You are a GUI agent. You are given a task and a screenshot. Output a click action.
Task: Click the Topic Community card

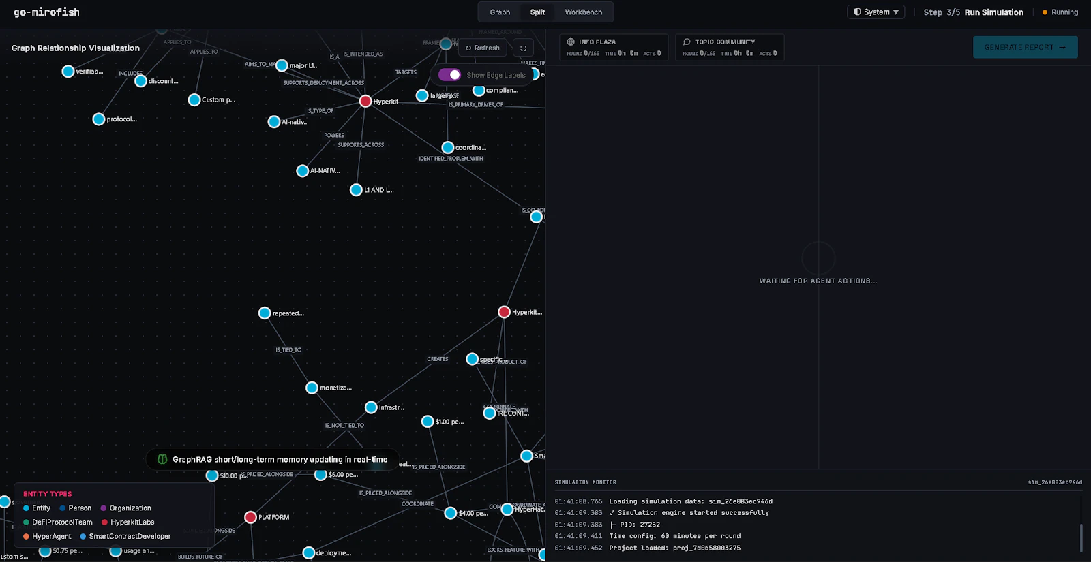click(x=730, y=47)
